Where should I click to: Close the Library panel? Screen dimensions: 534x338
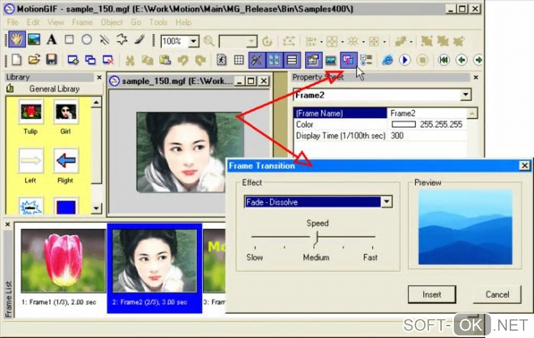99,77
